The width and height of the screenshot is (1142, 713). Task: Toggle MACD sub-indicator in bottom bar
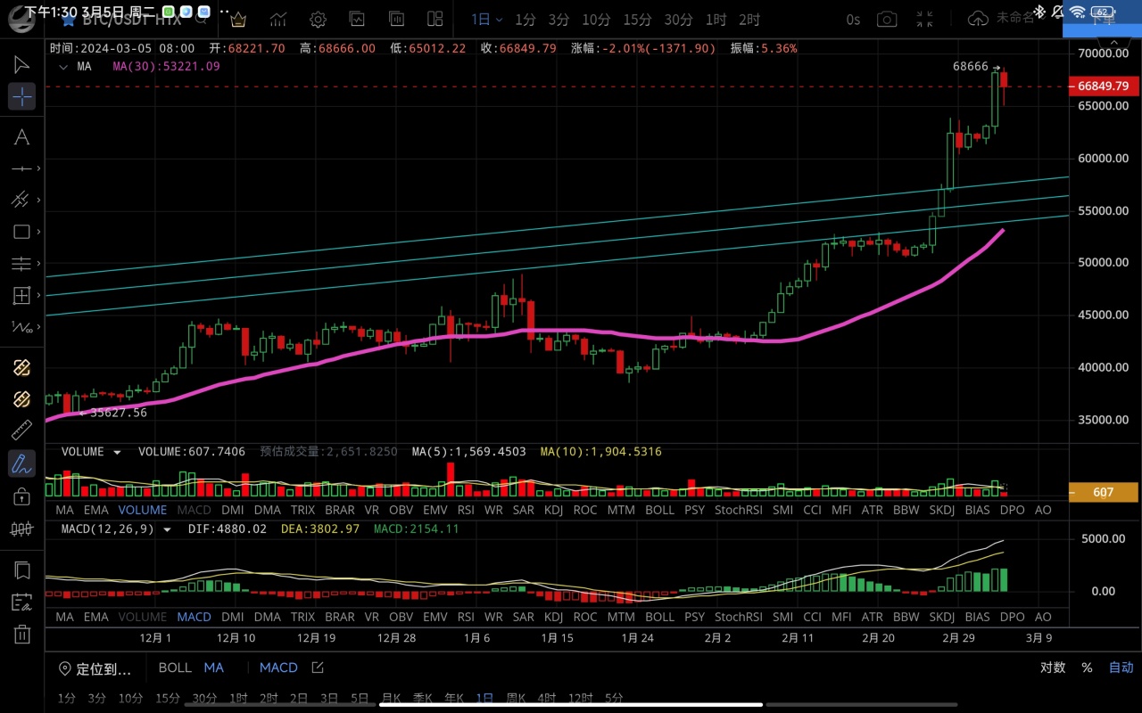[x=278, y=668]
